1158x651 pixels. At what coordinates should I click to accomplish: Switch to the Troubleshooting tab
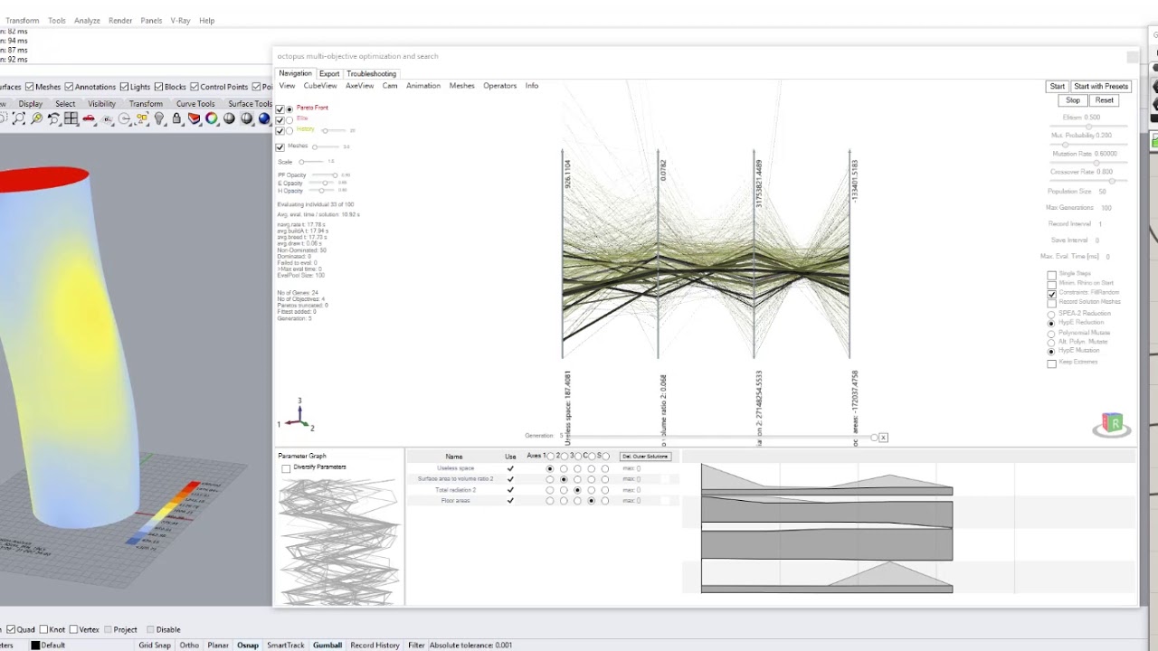click(372, 74)
